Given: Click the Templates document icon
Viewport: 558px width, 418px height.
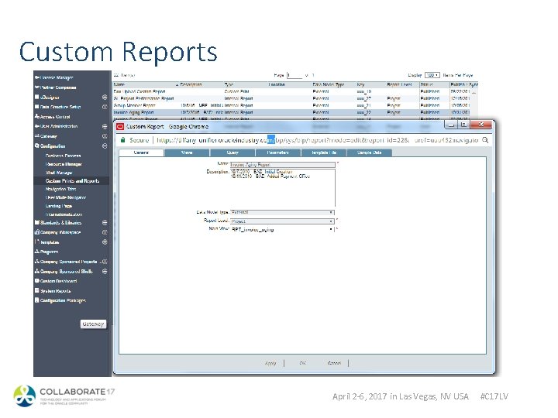Looking at the screenshot, I should pos(36,242).
